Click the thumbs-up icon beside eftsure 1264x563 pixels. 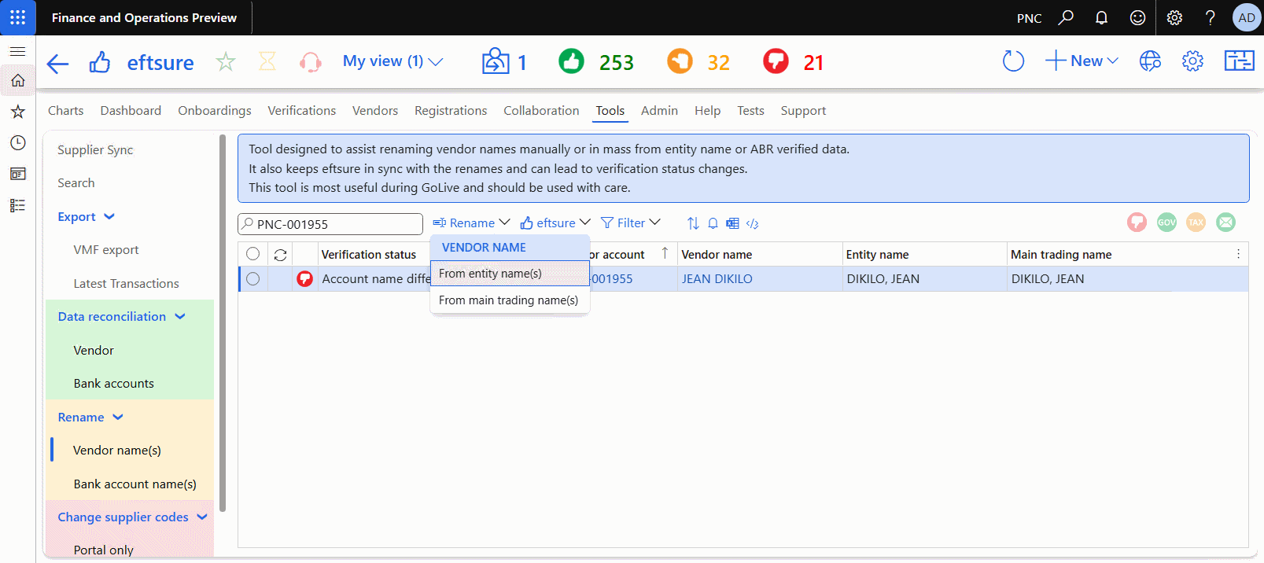click(100, 62)
